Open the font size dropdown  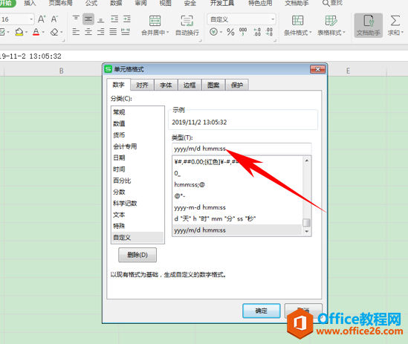pos(31,19)
